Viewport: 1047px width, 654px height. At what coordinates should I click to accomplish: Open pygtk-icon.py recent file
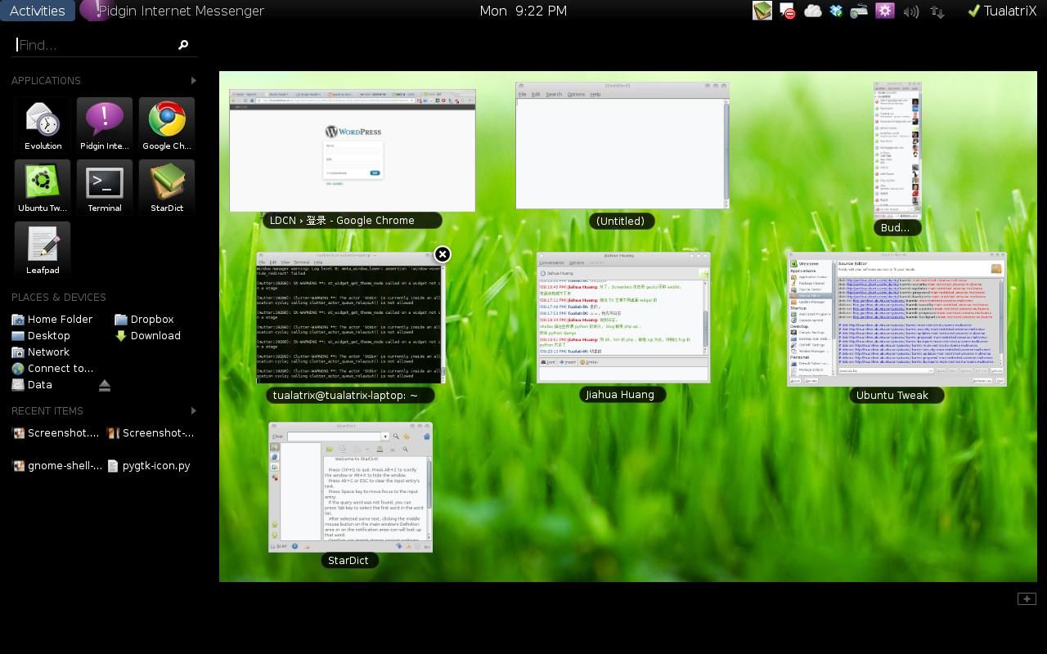[x=155, y=465]
